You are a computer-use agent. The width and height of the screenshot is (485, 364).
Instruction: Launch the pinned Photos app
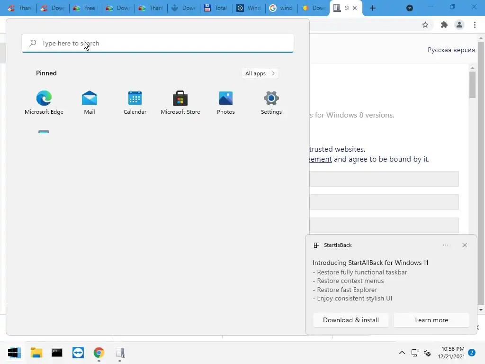click(x=226, y=103)
